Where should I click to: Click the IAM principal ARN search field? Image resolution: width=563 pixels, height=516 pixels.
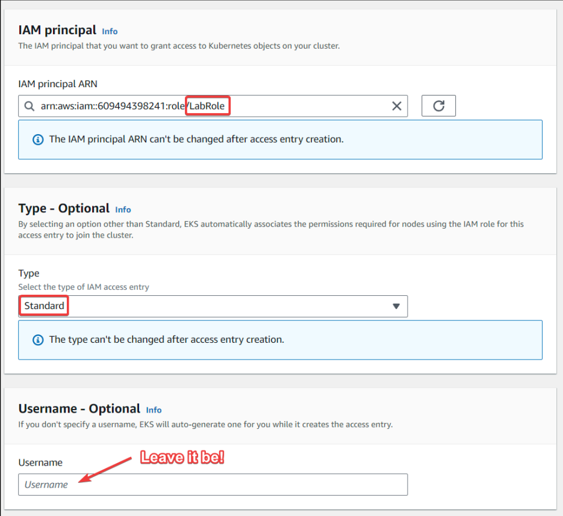click(x=213, y=106)
